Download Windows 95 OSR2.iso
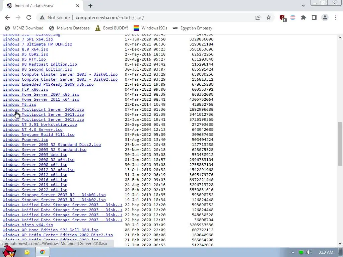This screenshot has height=257, width=343. pos(25,55)
